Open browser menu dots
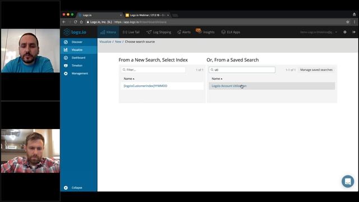The width and height of the screenshot is (359, 202). coord(355,22)
